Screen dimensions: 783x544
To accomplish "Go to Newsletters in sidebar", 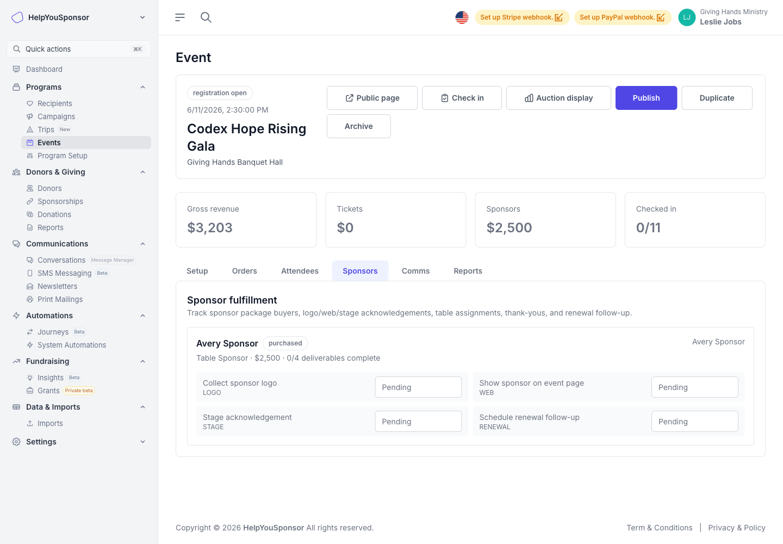I will click(x=57, y=286).
